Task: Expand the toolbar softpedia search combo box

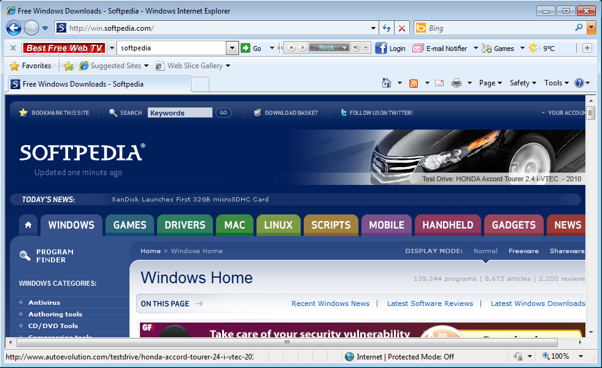Action: pyautogui.click(x=232, y=48)
